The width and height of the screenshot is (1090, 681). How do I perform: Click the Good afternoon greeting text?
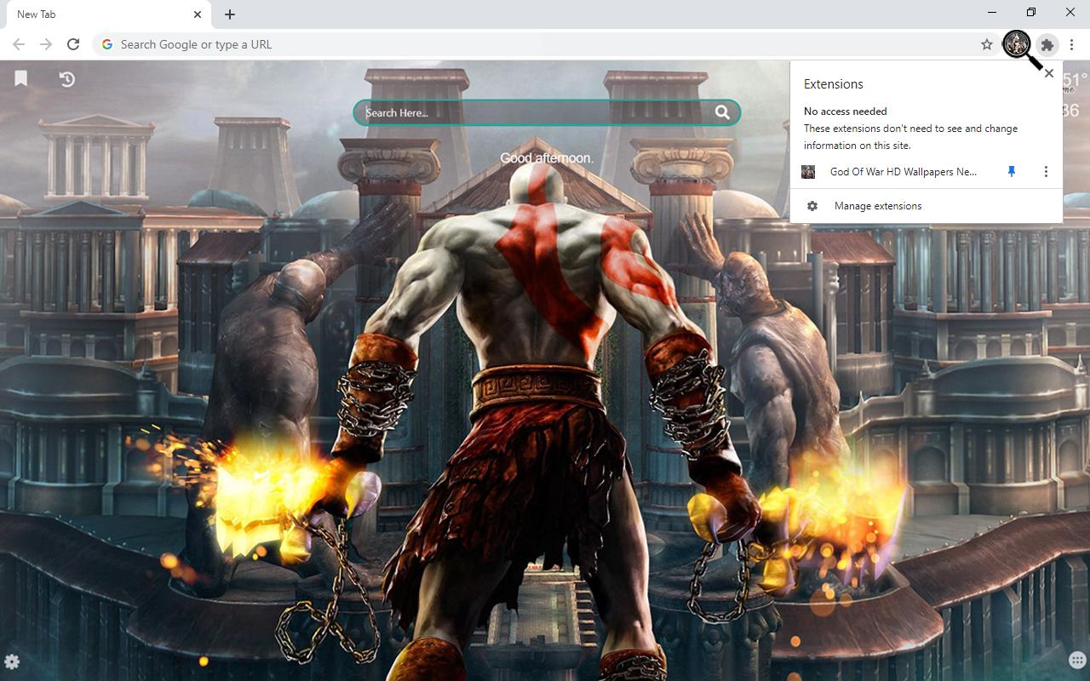(547, 157)
